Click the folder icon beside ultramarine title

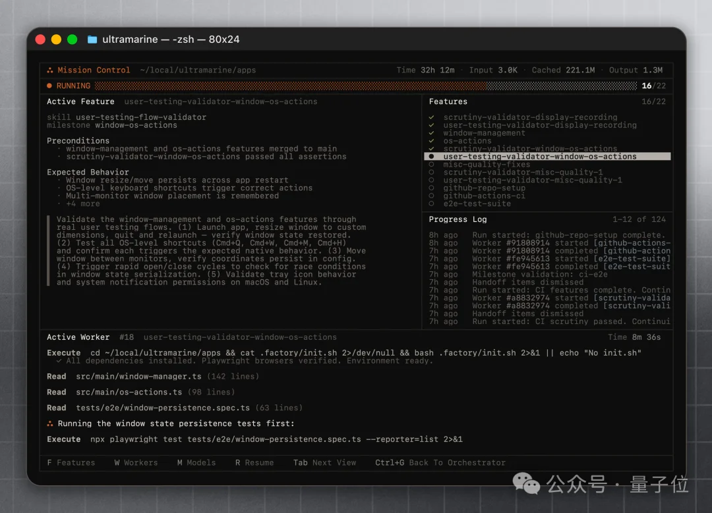[x=92, y=40]
